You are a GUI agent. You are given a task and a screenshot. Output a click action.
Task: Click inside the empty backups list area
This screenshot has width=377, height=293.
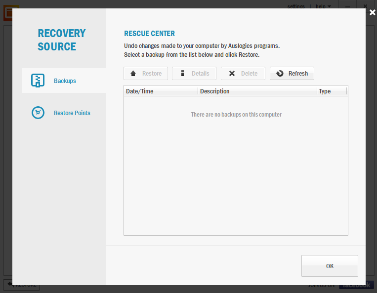click(x=236, y=173)
